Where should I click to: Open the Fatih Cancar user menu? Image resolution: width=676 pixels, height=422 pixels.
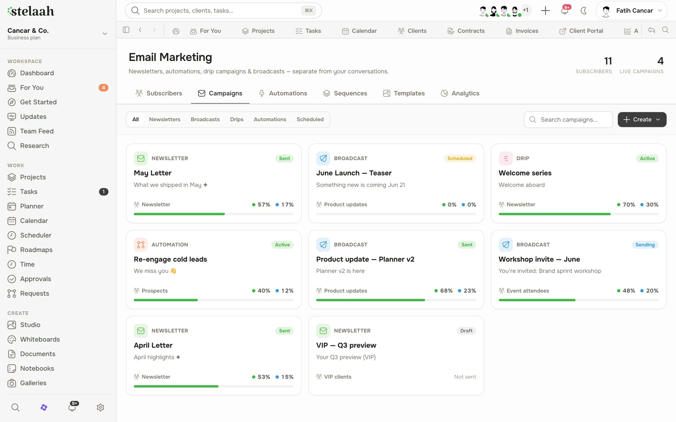tap(631, 11)
